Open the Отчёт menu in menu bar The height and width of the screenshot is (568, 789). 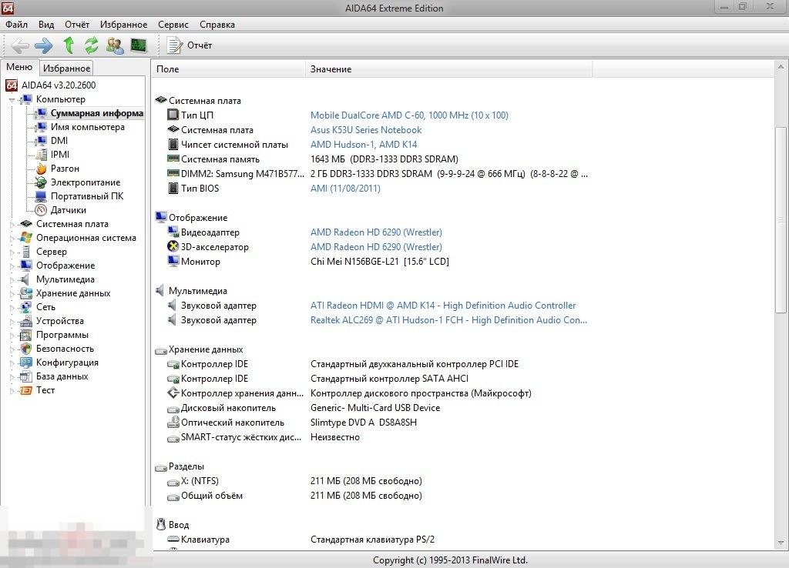click(x=77, y=25)
